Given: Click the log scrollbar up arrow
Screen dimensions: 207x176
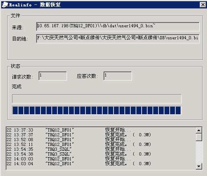Looking at the screenshot, I should click(199, 130).
